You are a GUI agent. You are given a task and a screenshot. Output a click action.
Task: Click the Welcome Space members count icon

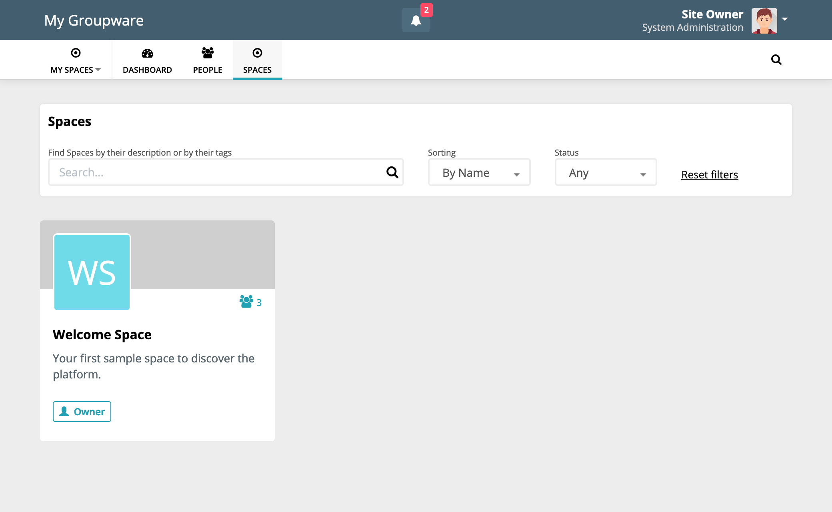point(246,302)
